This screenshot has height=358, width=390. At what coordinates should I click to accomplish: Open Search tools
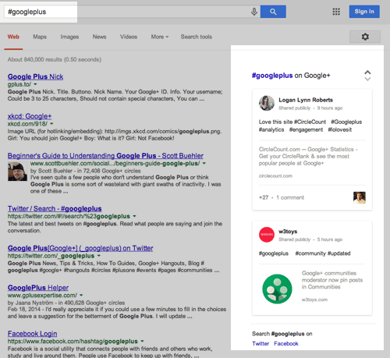pyautogui.click(x=197, y=37)
